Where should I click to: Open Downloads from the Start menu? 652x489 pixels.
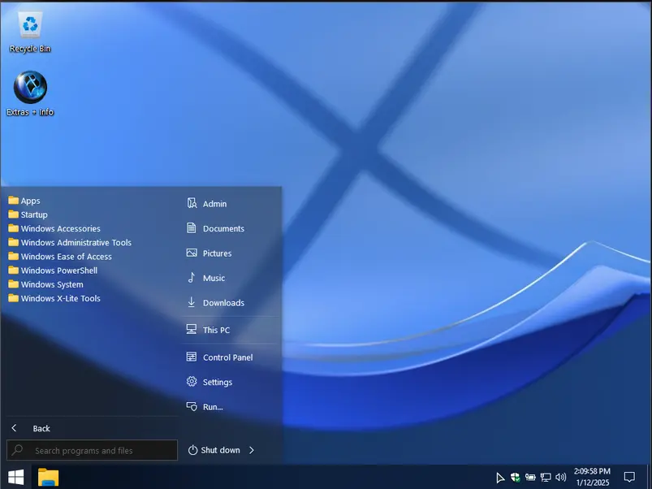pos(224,303)
